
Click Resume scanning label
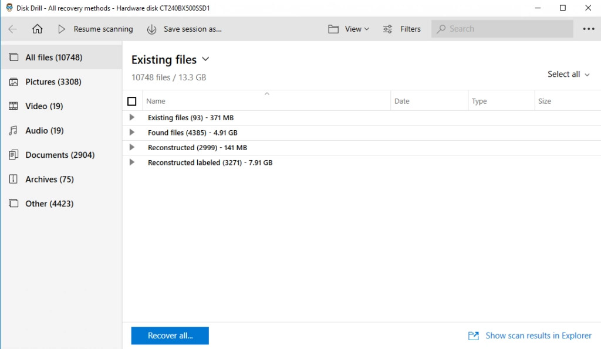103,29
